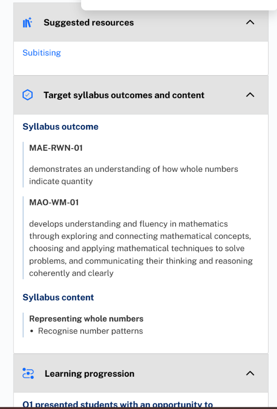The width and height of the screenshot is (277, 409).
Task: Click Target syllabus outcomes and content title
Action: [x=124, y=95]
